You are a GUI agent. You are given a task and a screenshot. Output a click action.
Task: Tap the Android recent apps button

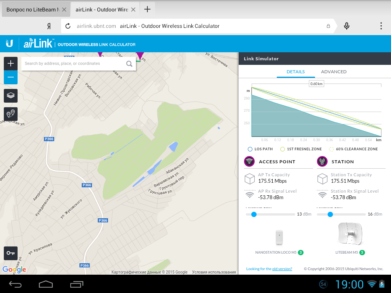tap(76, 284)
